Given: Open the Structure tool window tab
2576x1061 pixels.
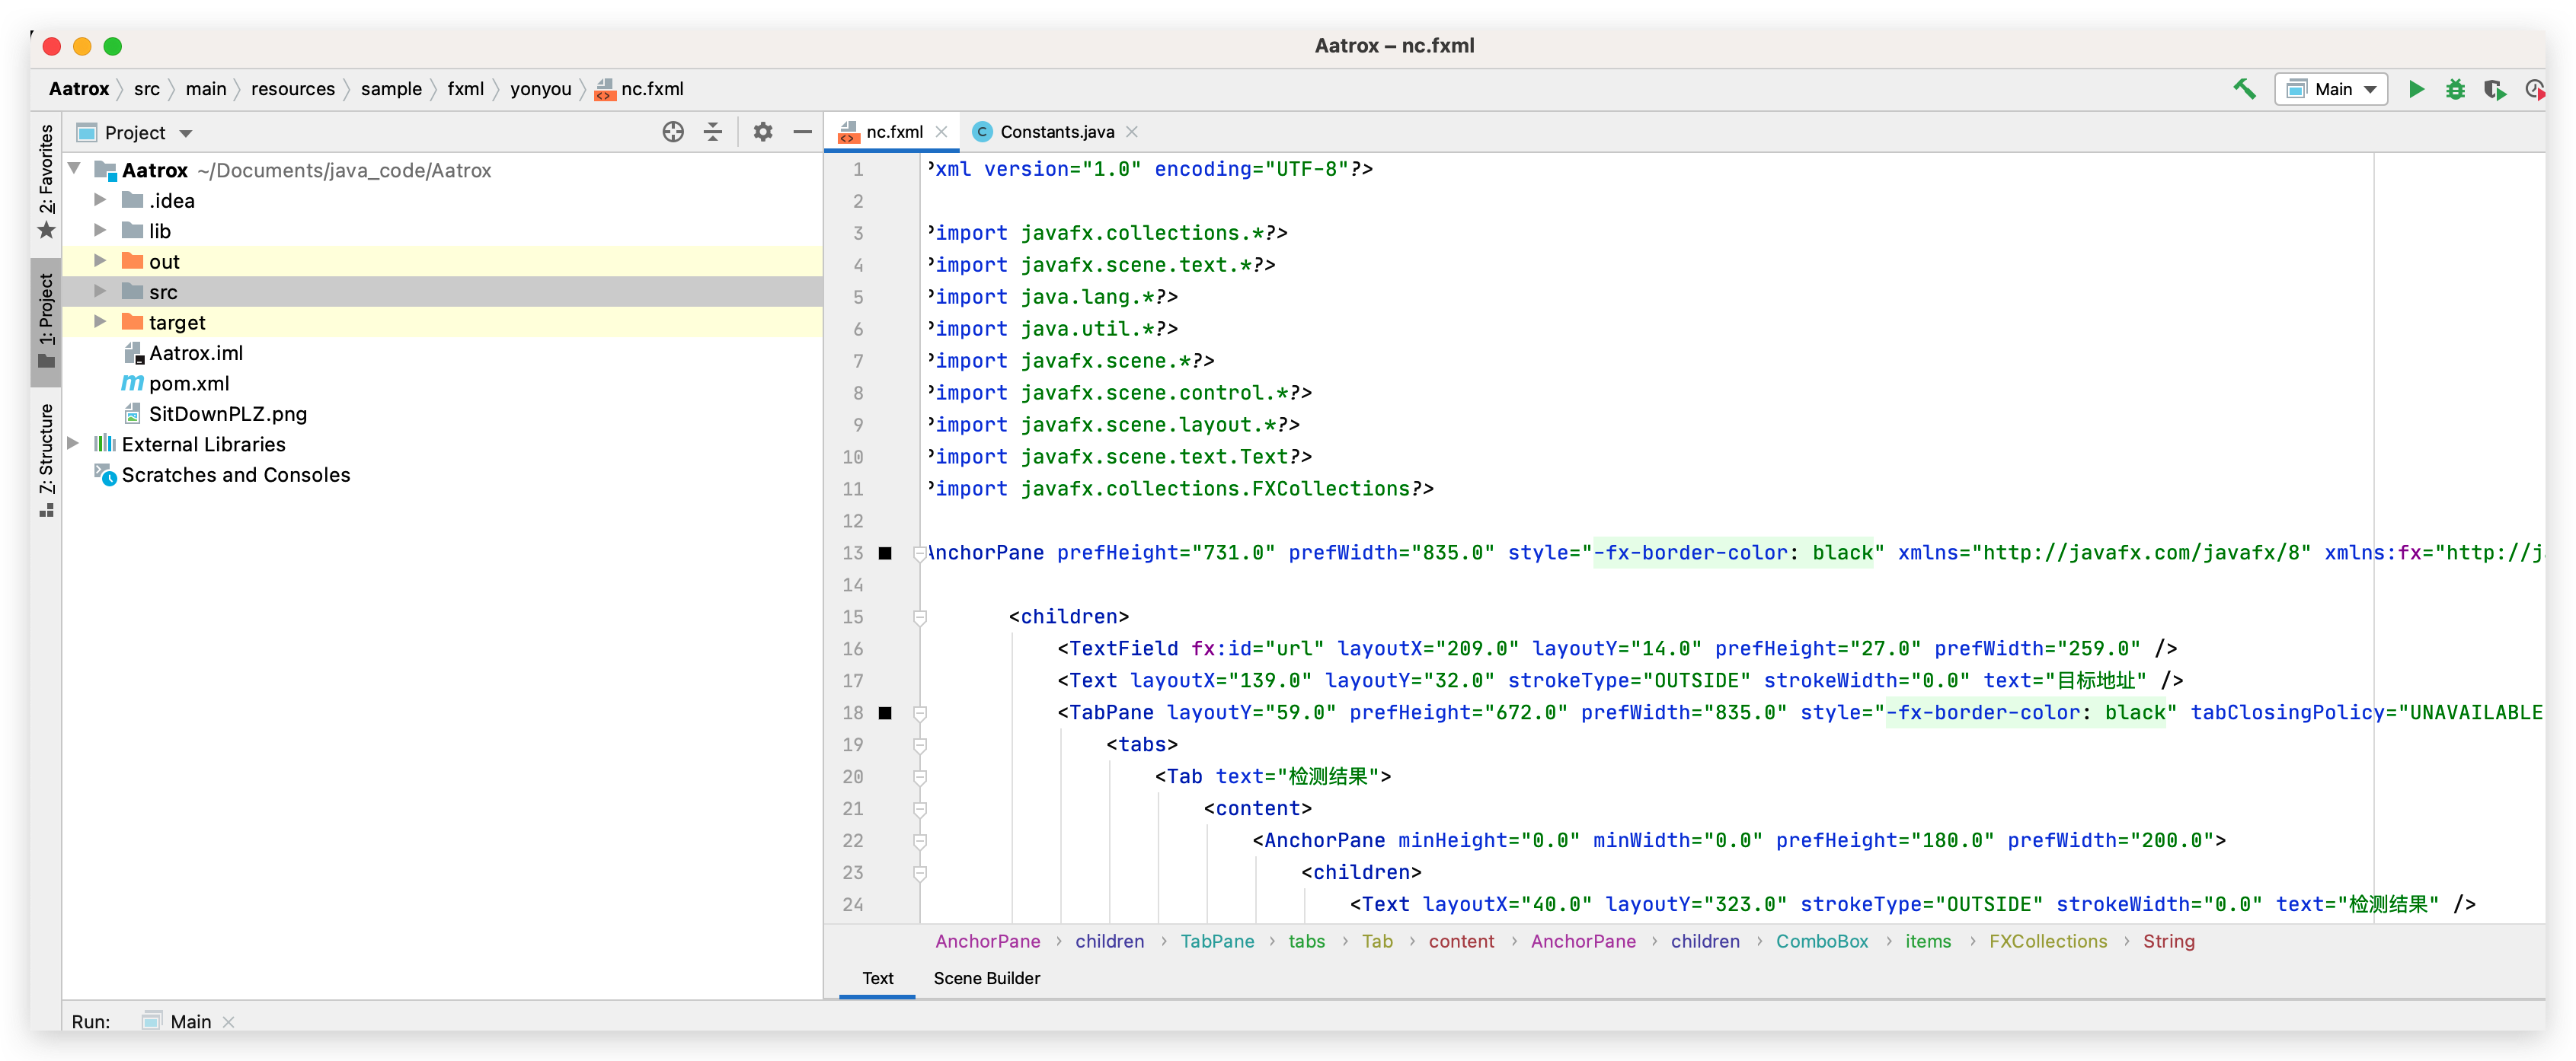Looking at the screenshot, I should (x=46, y=460).
